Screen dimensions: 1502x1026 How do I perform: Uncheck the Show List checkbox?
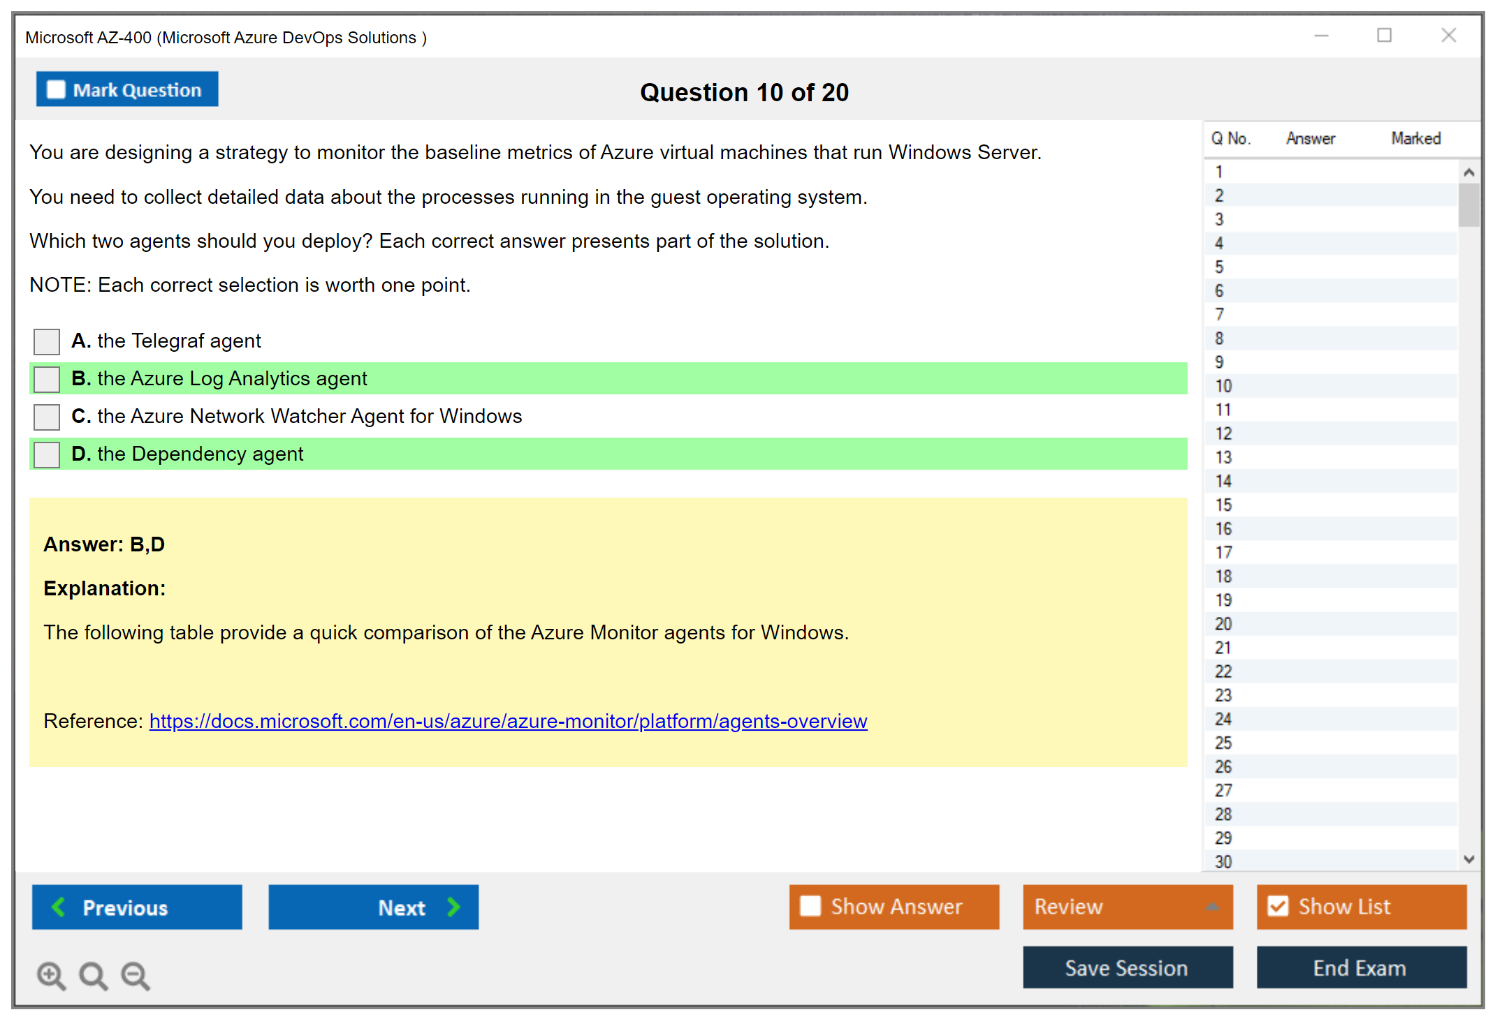[x=1278, y=906]
